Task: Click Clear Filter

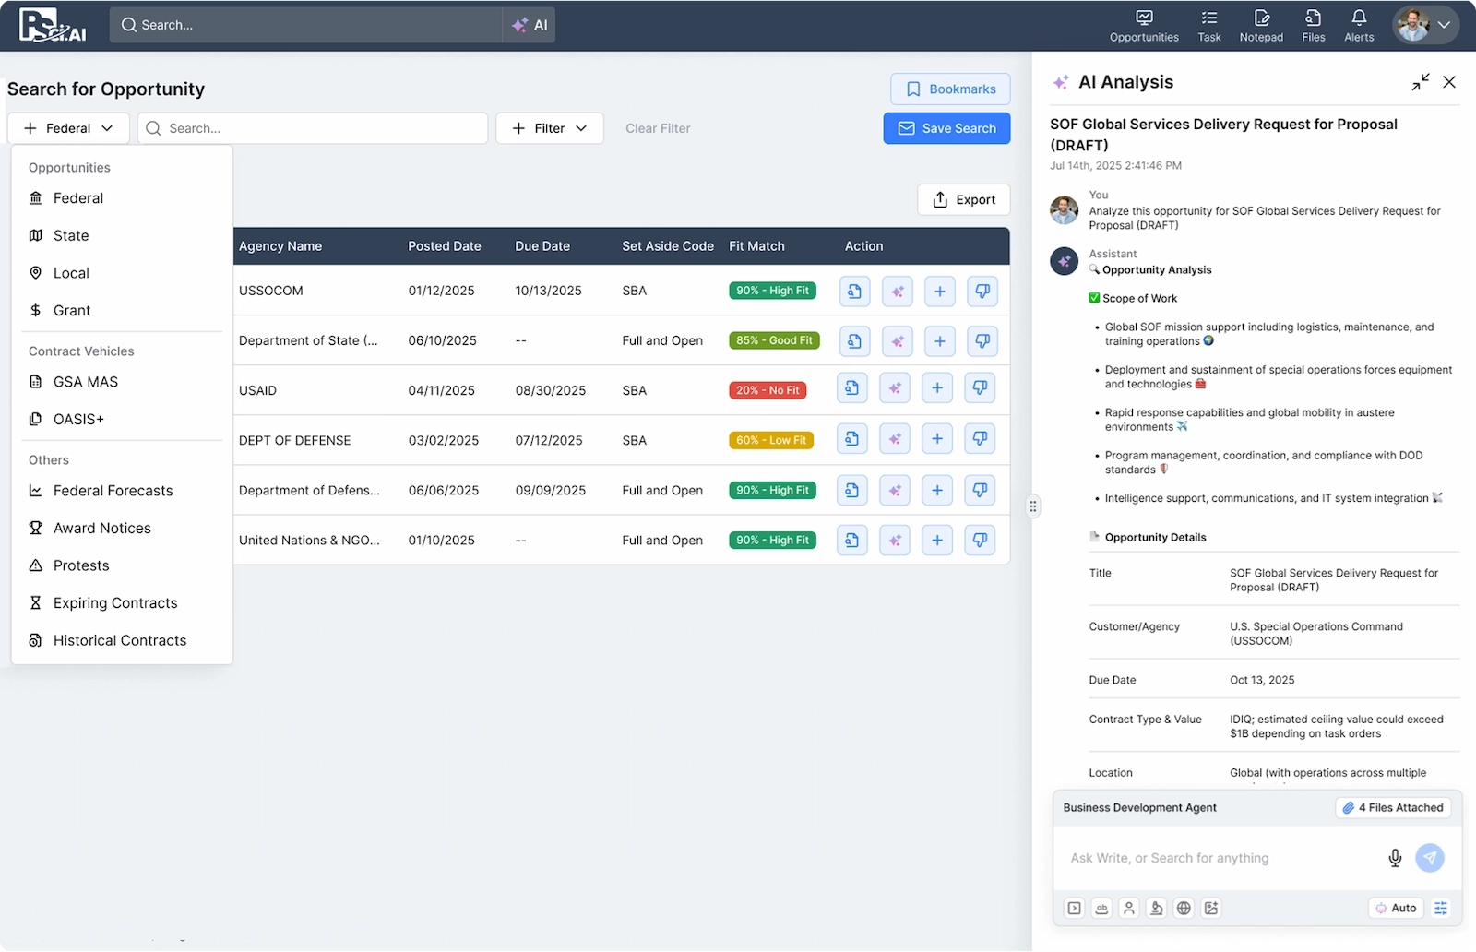Action: [x=658, y=128]
